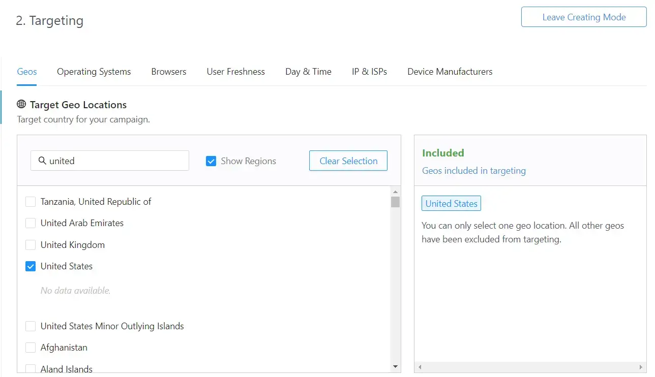Click 'You can only select one geo location' note
Screen dimensions: 655x377
tap(523, 232)
